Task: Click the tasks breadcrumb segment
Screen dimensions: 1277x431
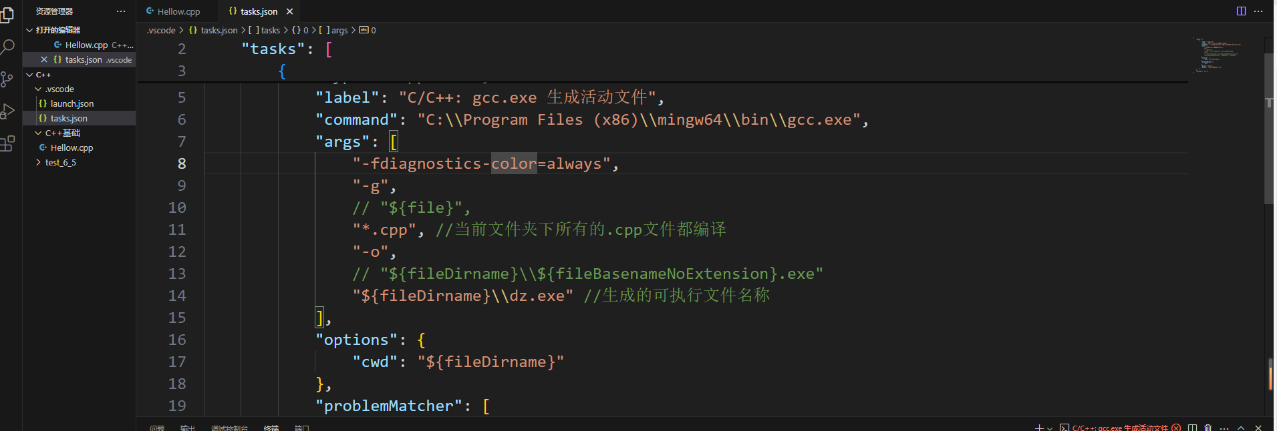Action: 270,30
